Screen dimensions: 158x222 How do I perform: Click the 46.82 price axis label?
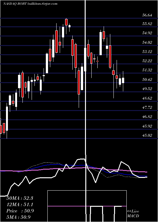(x=147, y=117)
